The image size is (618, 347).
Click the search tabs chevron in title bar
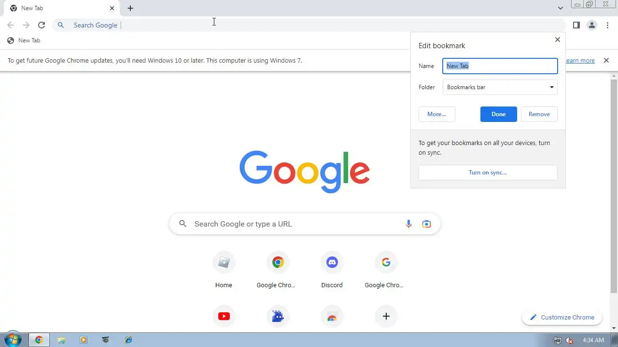pyautogui.click(x=560, y=8)
